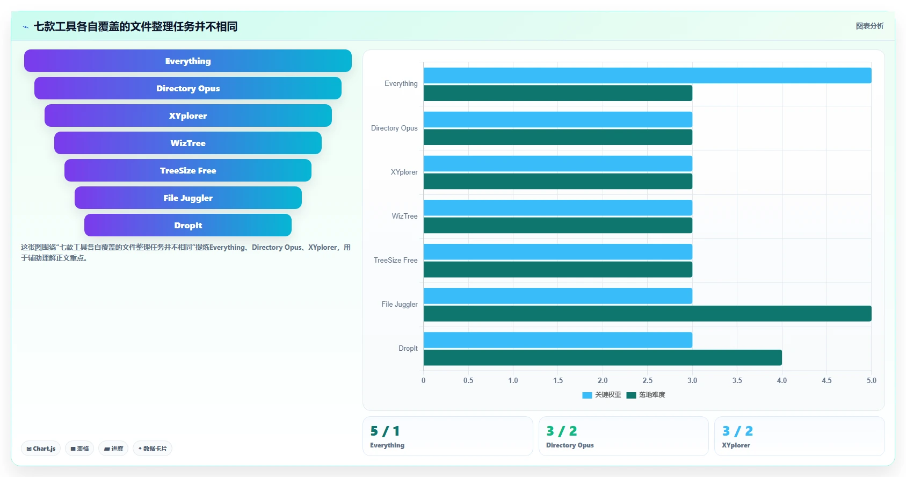Click the DropIt 落地难度 dark green bar
Screen dimensions: 906x477
point(603,358)
